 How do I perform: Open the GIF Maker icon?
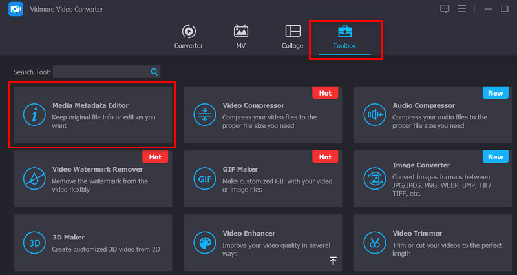tap(204, 178)
